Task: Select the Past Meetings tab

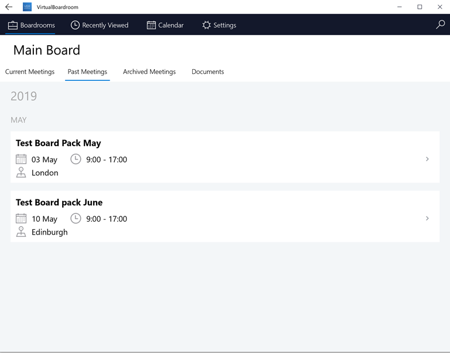Action: pyautogui.click(x=87, y=72)
